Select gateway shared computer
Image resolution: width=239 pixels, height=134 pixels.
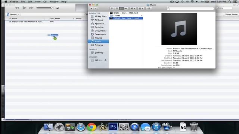coord(99,52)
